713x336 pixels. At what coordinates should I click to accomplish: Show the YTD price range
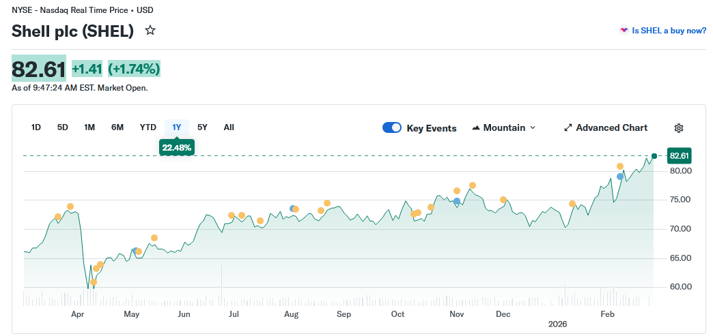(148, 127)
